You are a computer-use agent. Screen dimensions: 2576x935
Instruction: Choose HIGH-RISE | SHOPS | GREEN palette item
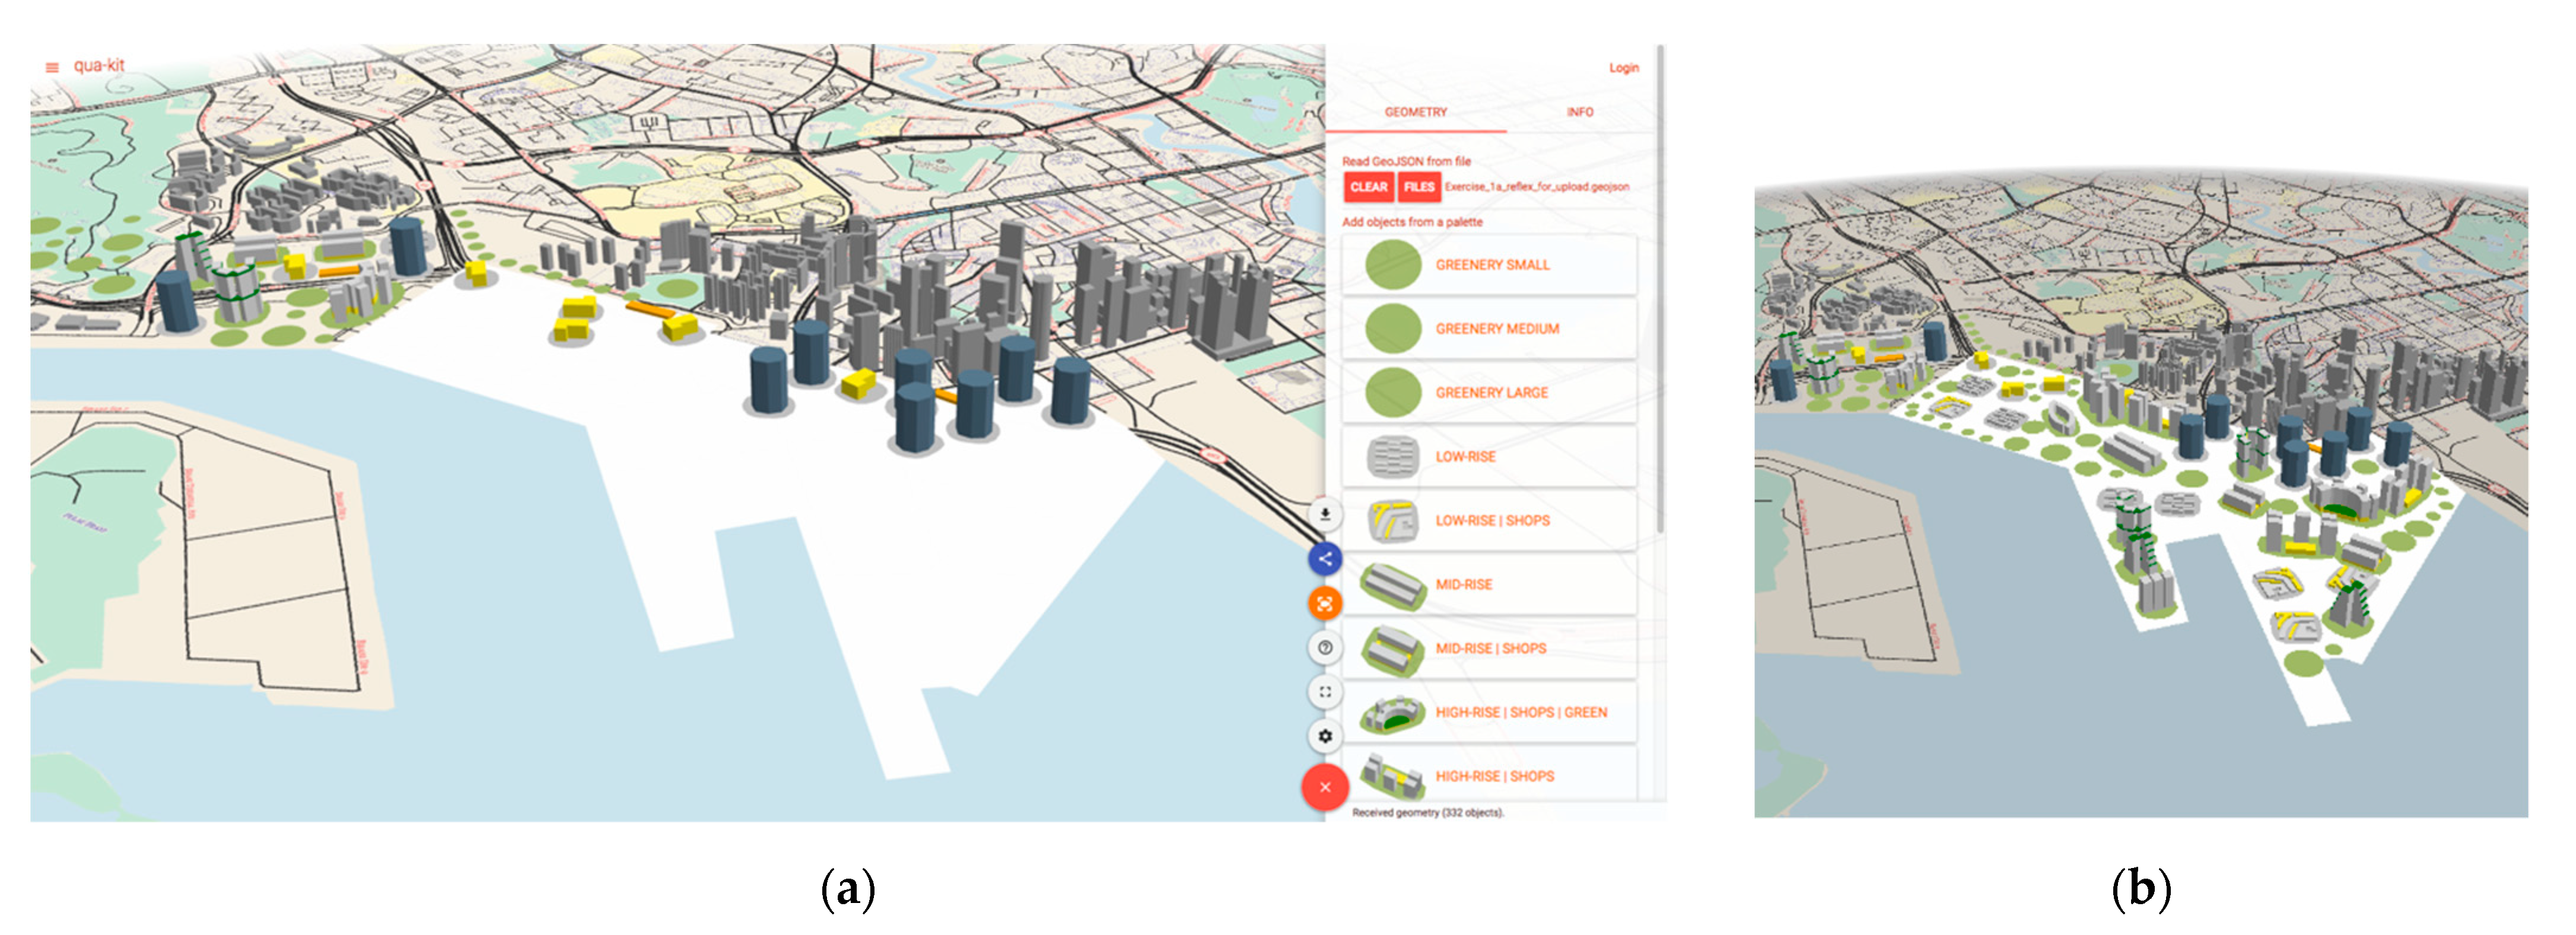(x=1489, y=712)
